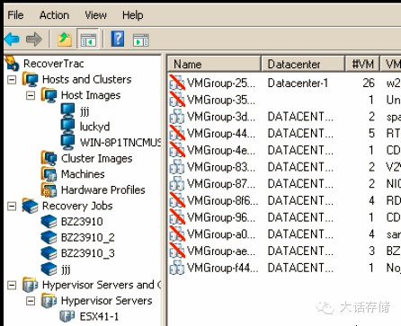Click the Hardware Profiles icon
Viewport: 401px width, 326px height.
[x=49, y=189]
